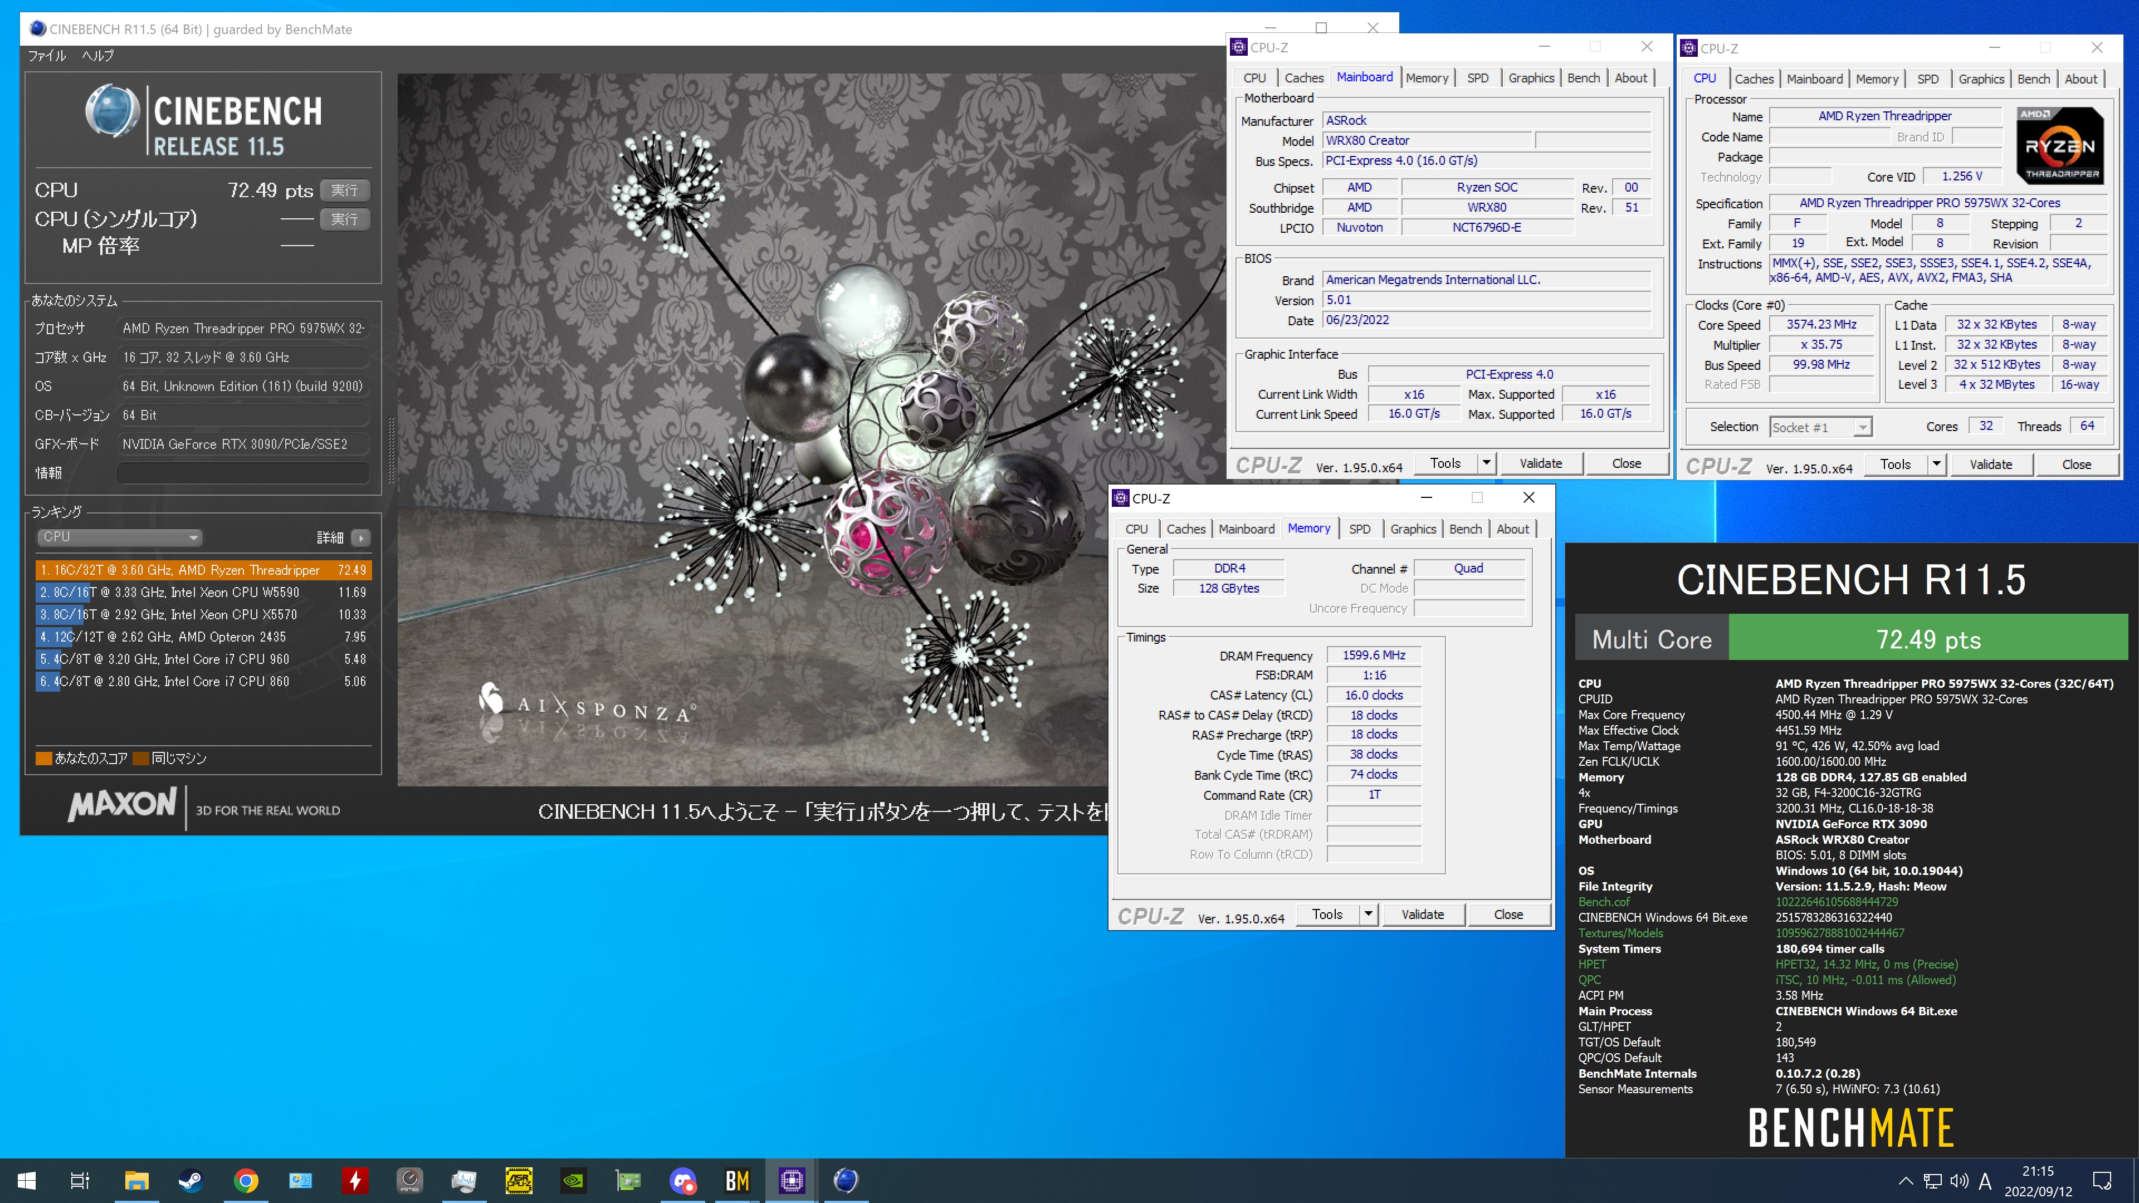Open the ファイル menu in Cinebench
The width and height of the screenshot is (2139, 1203).
point(46,56)
